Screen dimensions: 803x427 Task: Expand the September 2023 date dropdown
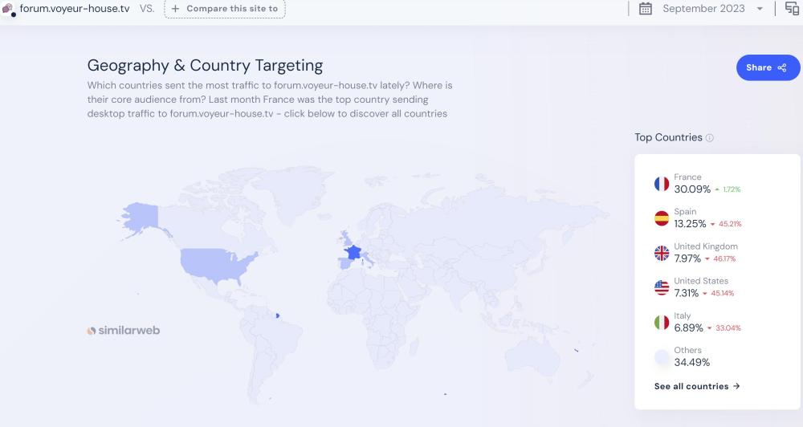tap(703, 9)
